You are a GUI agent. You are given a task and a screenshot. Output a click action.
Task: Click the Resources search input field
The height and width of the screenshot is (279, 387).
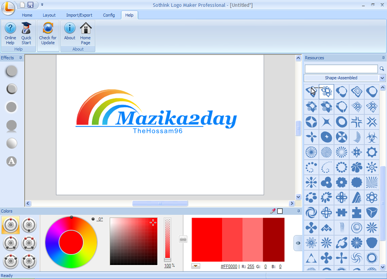pos(341,69)
